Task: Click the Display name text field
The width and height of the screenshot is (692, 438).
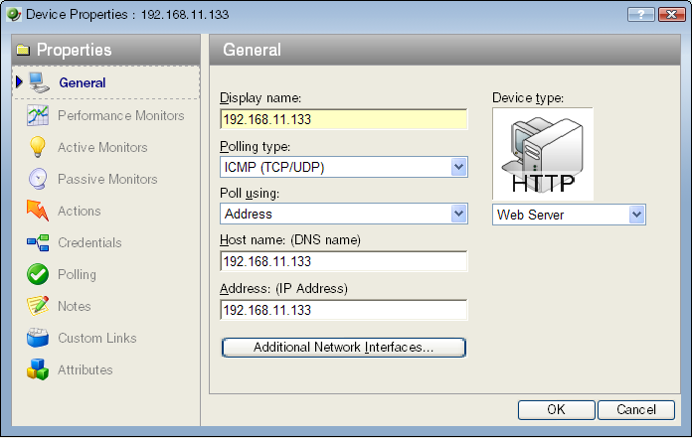Action: (343, 120)
